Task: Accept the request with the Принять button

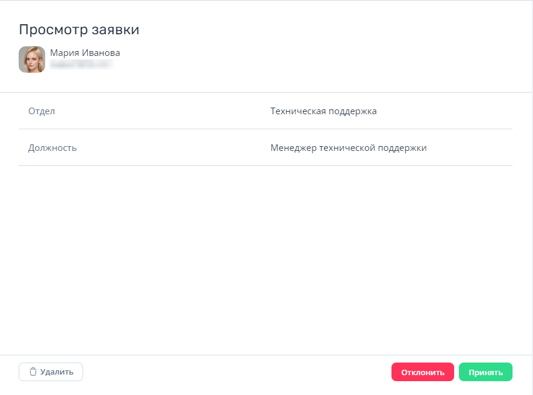Action: click(485, 372)
